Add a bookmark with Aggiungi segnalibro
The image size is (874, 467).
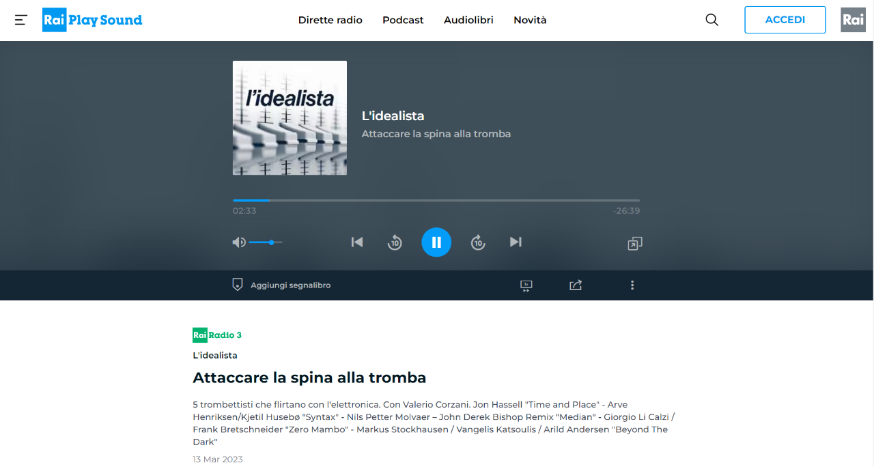tap(281, 285)
